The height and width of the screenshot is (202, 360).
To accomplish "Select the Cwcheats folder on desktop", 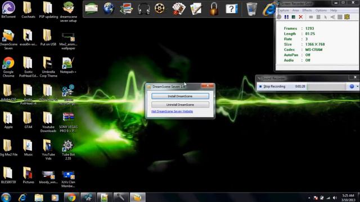I will 28,10.
